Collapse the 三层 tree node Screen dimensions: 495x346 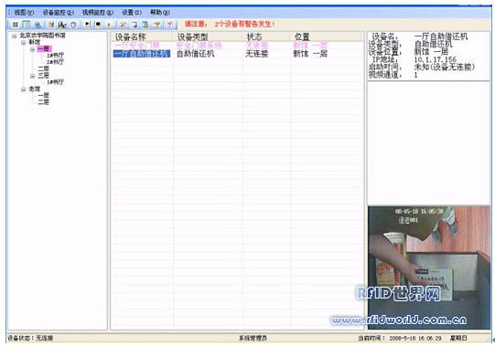point(33,76)
